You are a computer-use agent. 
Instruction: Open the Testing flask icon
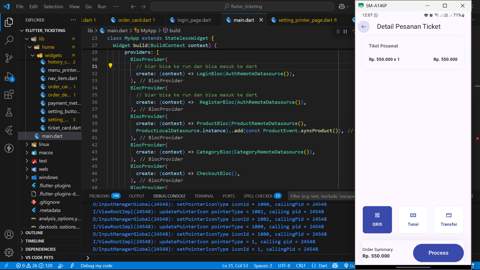click(9, 112)
